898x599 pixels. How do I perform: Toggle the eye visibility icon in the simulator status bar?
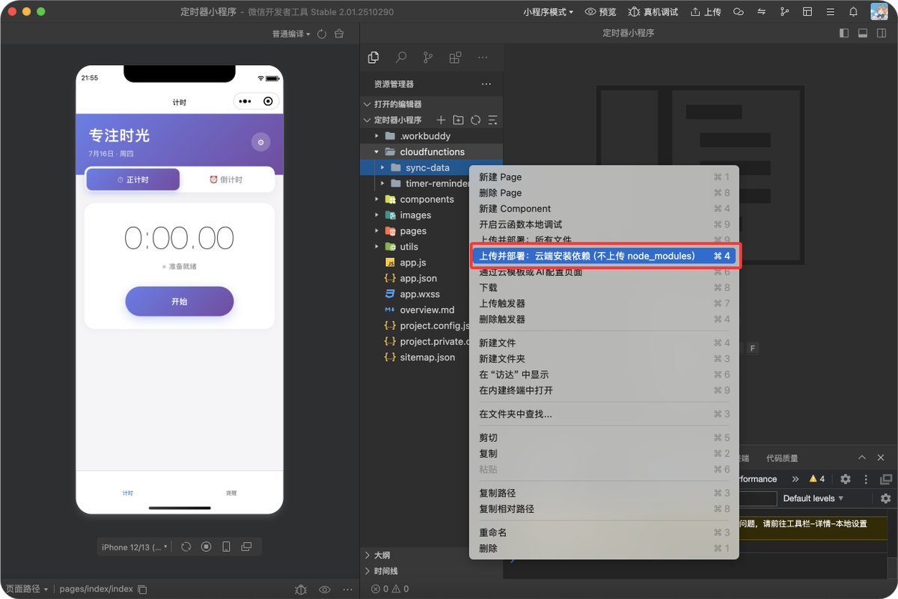pyautogui.click(x=325, y=589)
